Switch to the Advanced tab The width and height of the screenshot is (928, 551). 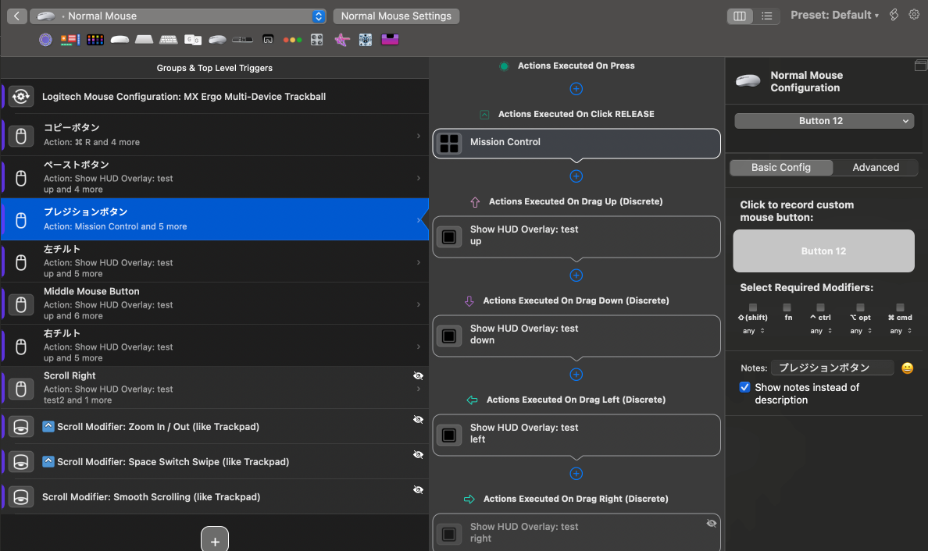click(875, 167)
